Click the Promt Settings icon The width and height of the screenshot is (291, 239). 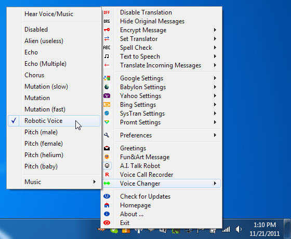click(107, 122)
